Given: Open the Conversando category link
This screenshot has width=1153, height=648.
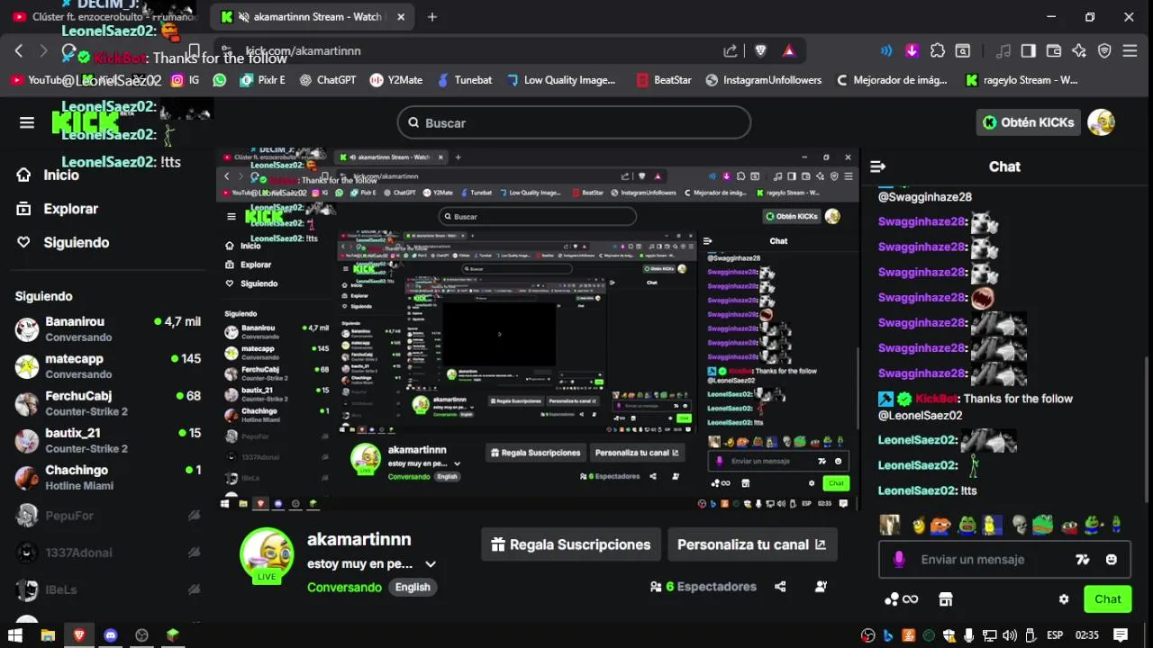Looking at the screenshot, I should [344, 587].
